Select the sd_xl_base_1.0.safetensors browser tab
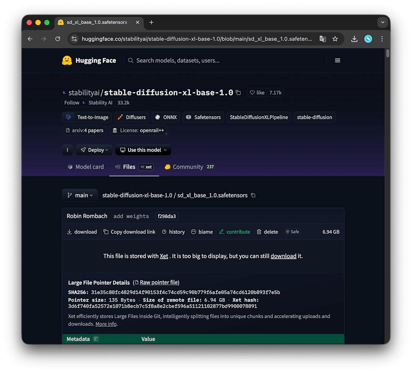 [x=100, y=22]
